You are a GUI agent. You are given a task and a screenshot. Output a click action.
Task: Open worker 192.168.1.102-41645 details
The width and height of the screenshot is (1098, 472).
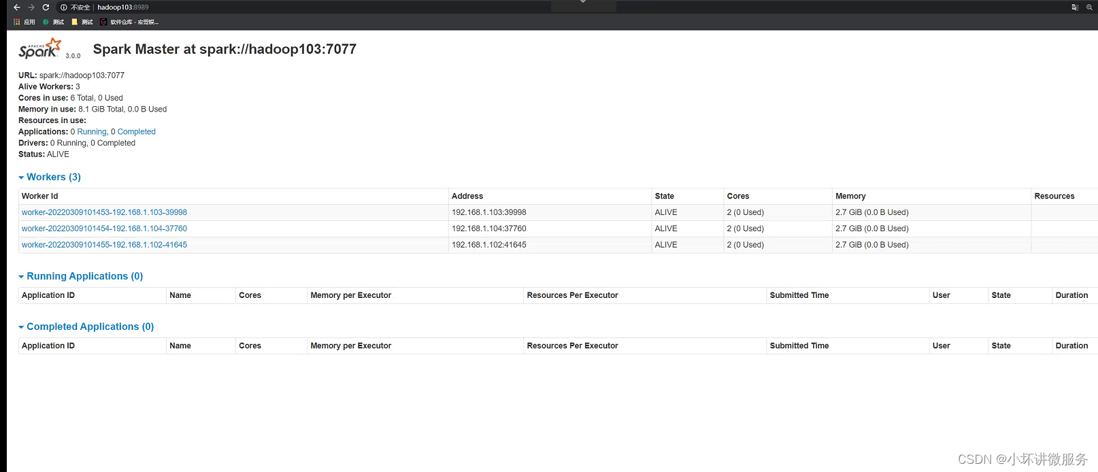104,245
